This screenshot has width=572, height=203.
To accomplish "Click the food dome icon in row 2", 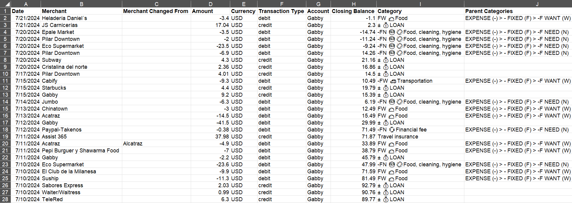I will click(x=391, y=19).
